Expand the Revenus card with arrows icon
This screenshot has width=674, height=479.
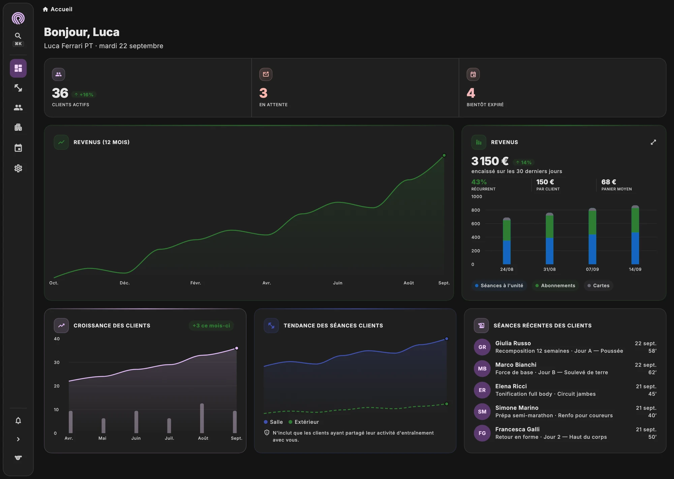pos(653,142)
